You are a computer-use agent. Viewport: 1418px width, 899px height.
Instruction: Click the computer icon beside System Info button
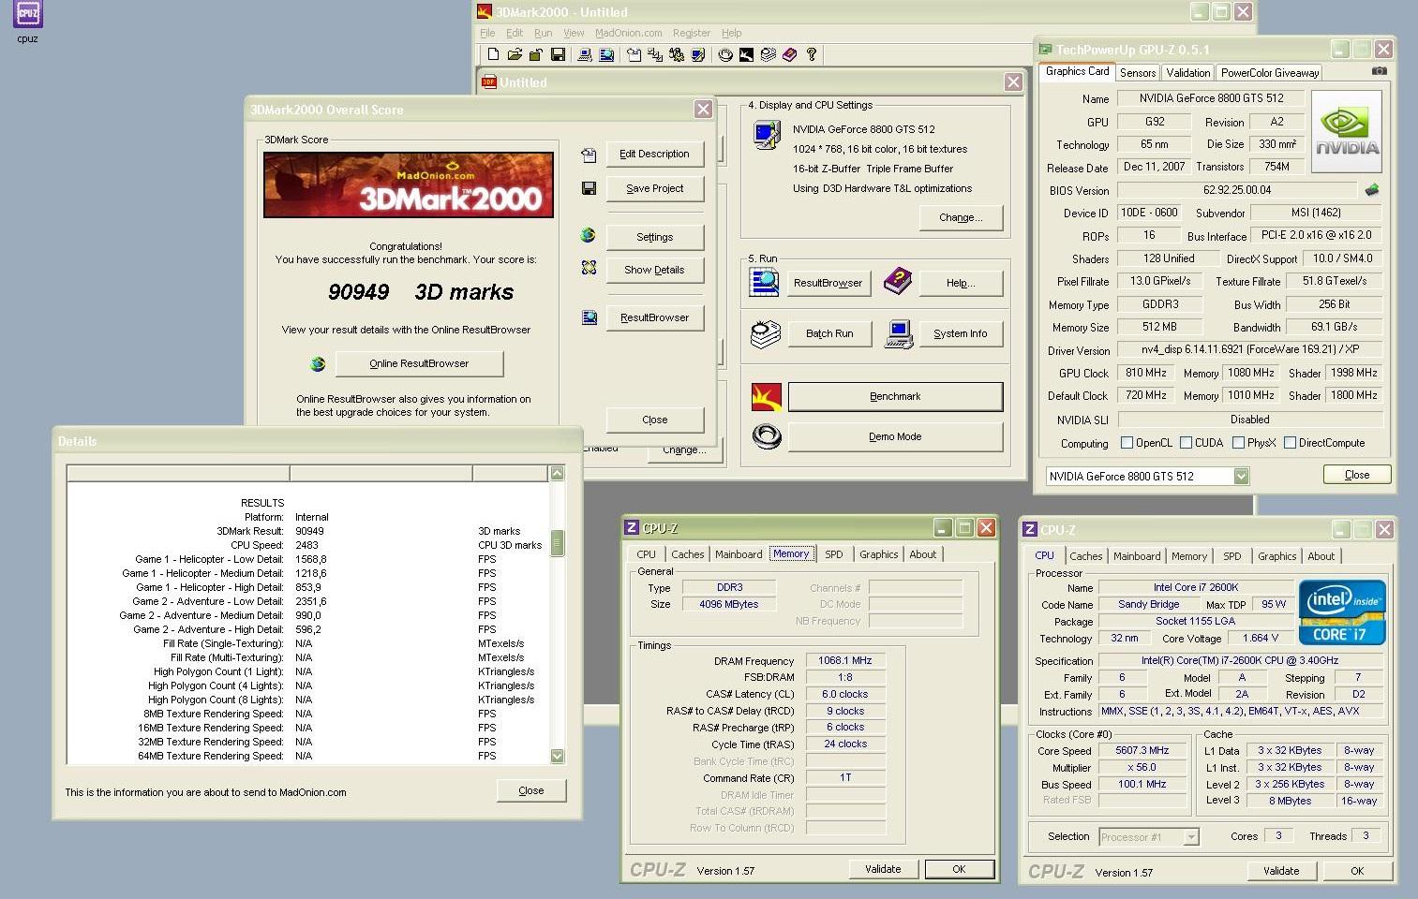click(x=899, y=333)
